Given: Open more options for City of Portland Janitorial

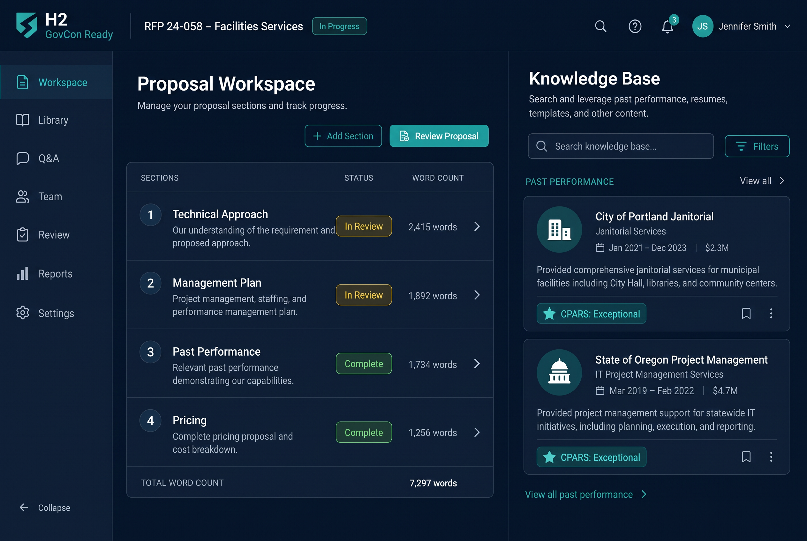Looking at the screenshot, I should pos(771,313).
